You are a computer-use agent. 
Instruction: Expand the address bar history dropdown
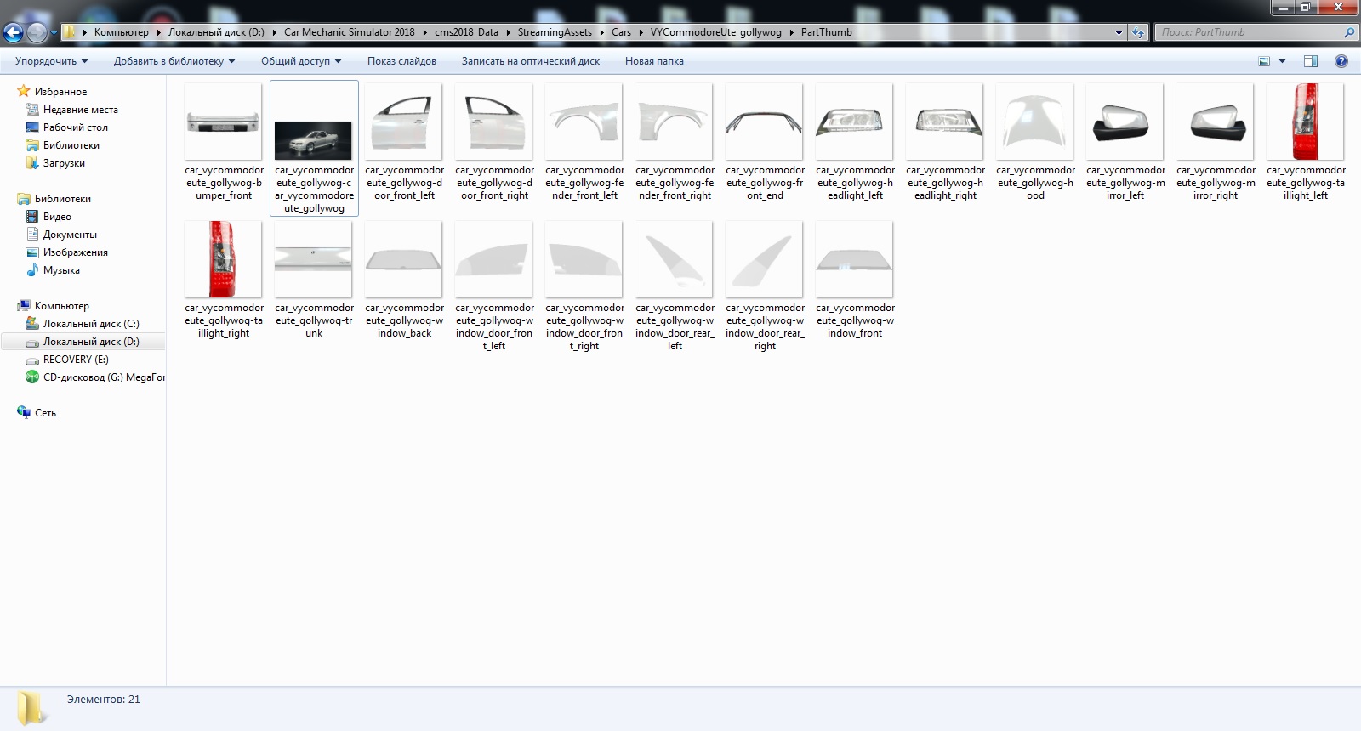[x=1119, y=33]
